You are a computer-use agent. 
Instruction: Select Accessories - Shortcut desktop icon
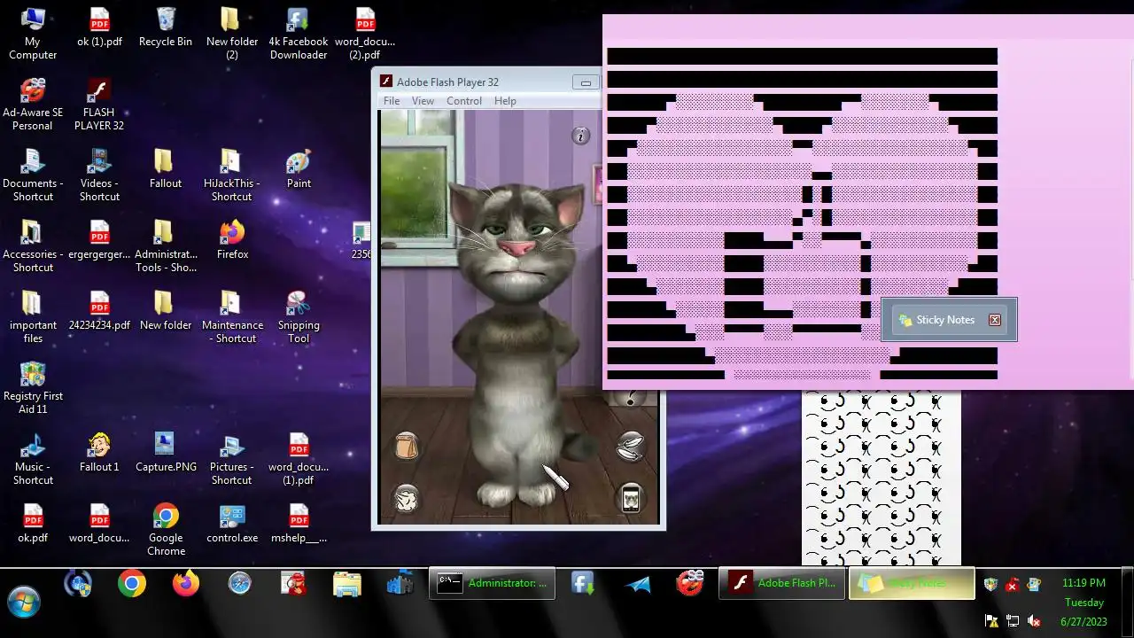(33, 246)
